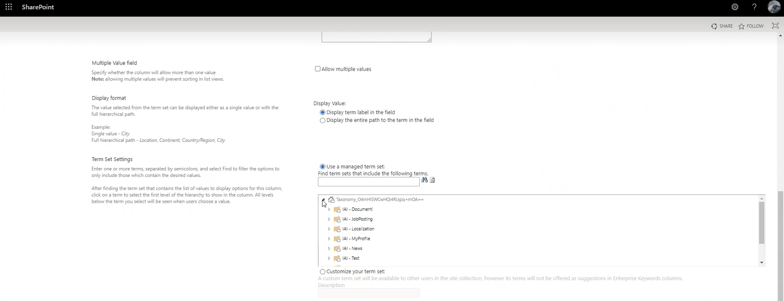Click the IAI - News group folder icon
Image resolution: width=784 pixels, height=301 pixels.
coord(337,249)
